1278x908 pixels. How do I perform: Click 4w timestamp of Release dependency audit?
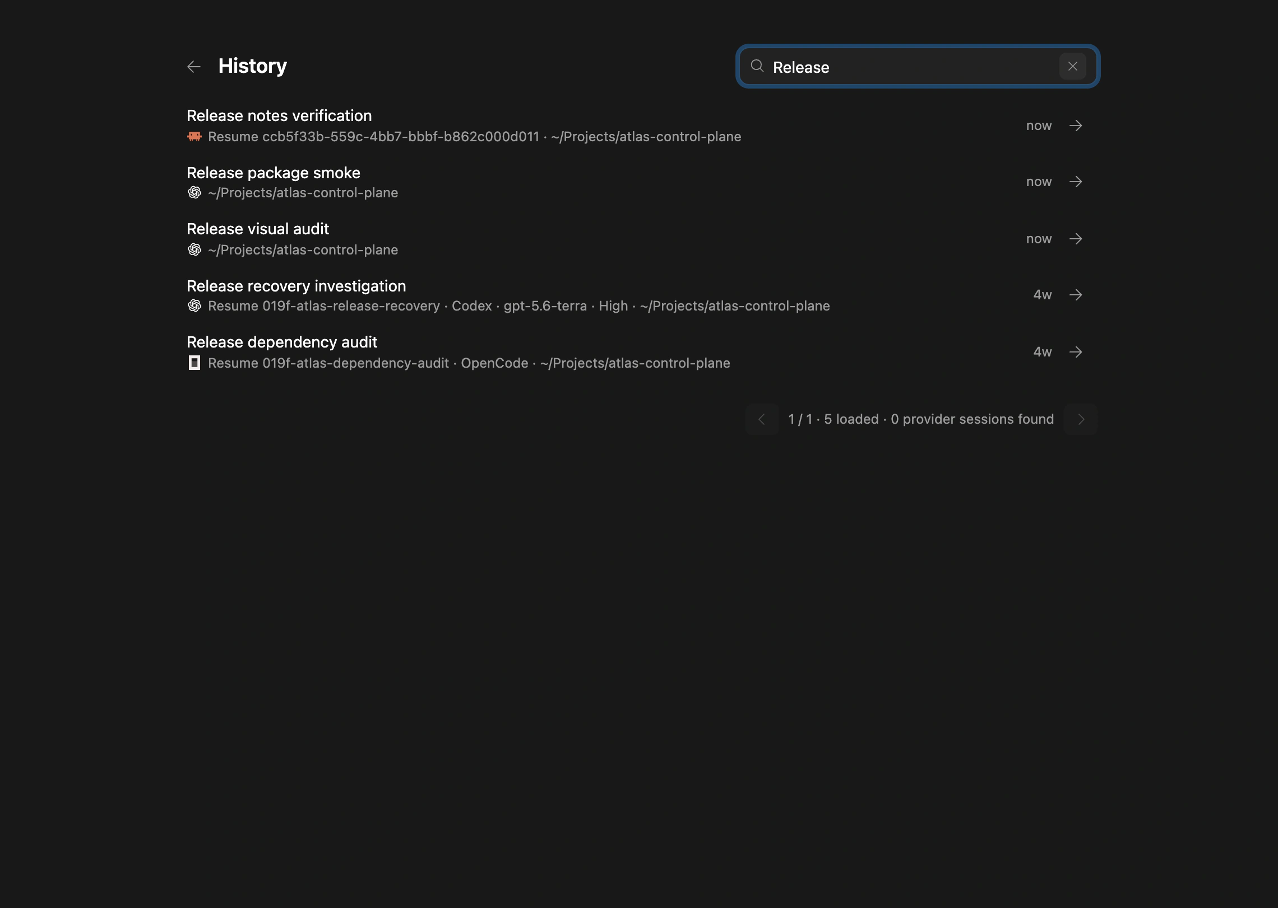click(1043, 352)
